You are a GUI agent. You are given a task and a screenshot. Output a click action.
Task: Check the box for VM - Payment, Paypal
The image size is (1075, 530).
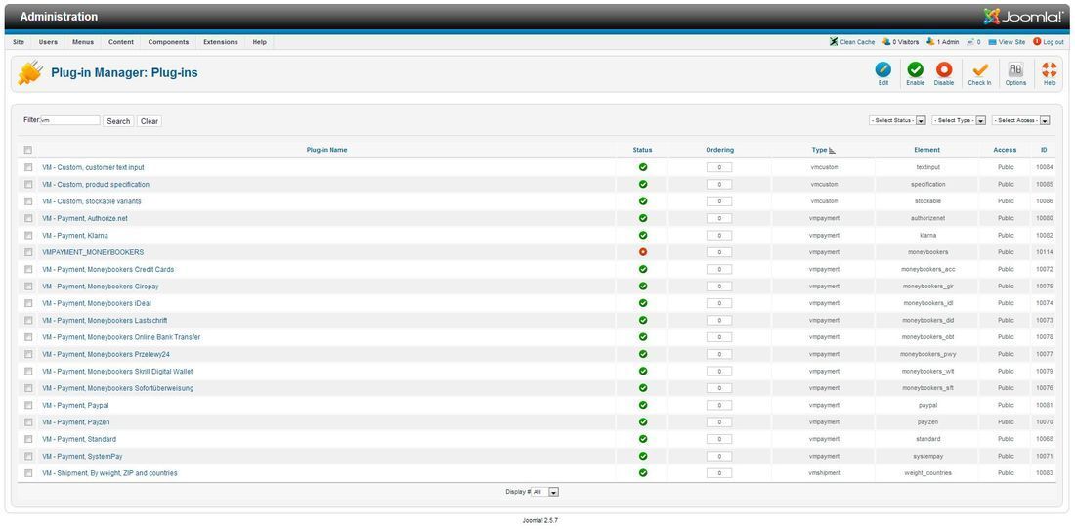tap(28, 405)
